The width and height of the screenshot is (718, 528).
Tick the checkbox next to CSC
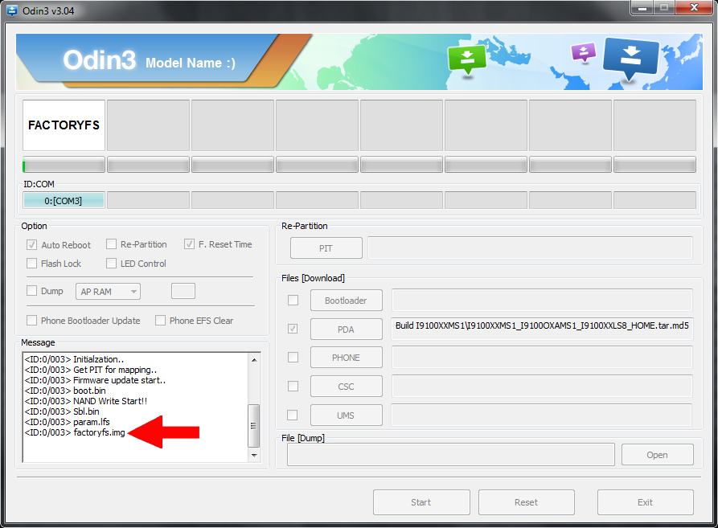293,387
